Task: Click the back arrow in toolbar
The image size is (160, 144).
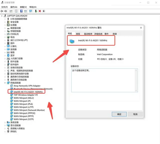Action: click(x=2, y=11)
